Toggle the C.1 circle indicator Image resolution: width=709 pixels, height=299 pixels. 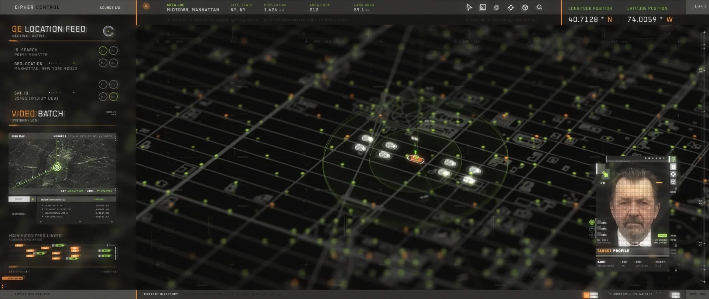103,84
